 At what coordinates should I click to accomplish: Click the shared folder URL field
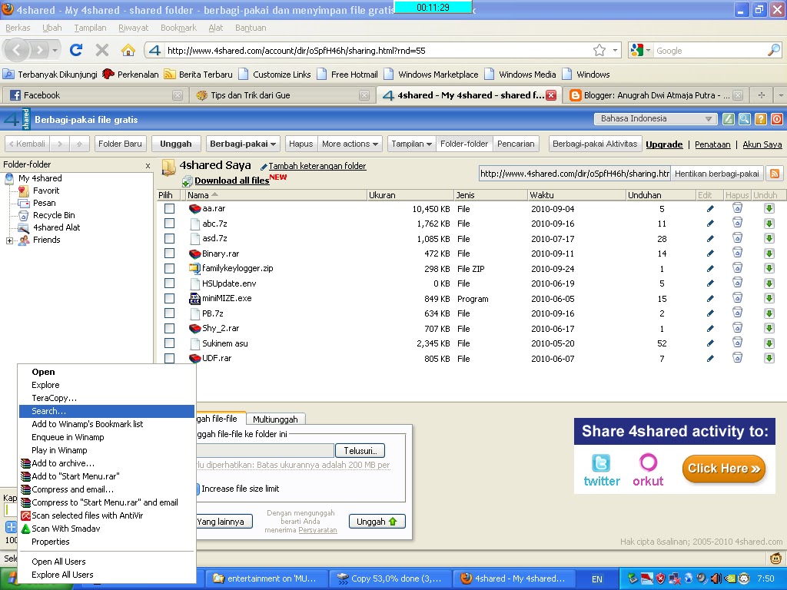pyautogui.click(x=575, y=174)
